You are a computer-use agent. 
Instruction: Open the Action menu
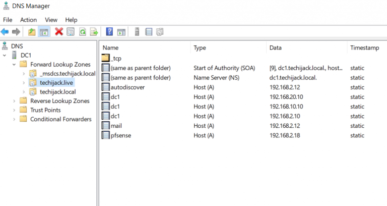click(28, 20)
